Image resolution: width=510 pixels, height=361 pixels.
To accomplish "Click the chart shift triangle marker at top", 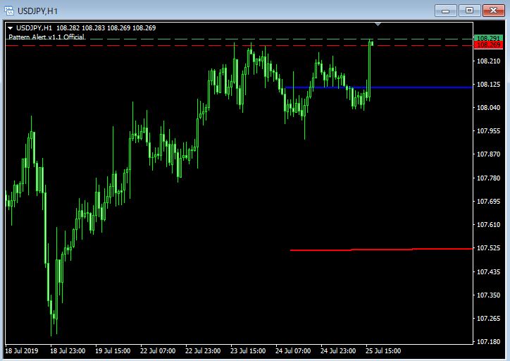I will [x=378, y=24].
